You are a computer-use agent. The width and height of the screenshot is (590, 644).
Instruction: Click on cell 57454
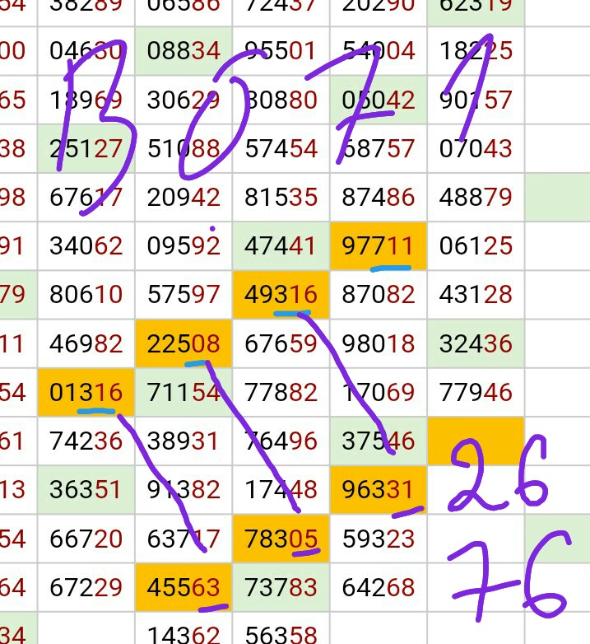[x=281, y=149]
